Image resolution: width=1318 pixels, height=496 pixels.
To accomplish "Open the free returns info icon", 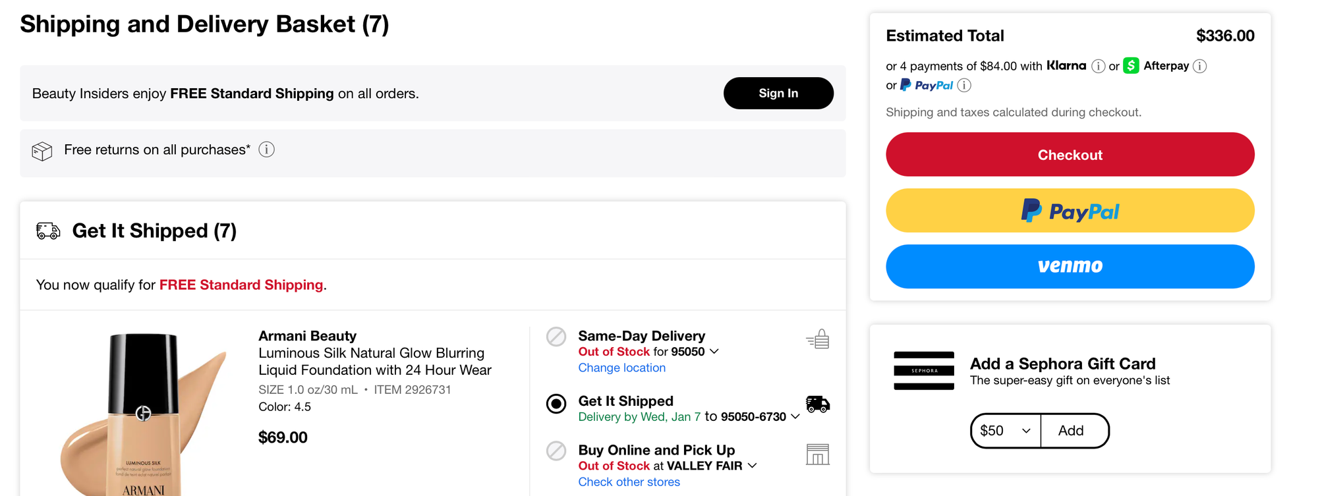I will (266, 150).
